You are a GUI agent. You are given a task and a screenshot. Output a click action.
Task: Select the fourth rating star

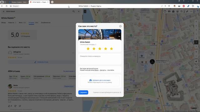coord(106,49)
